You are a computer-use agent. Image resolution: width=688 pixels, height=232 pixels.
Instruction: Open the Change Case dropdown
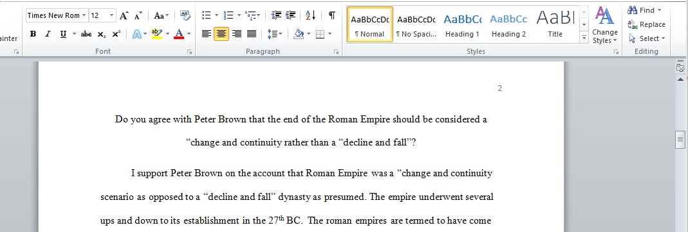[x=162, y=16]
